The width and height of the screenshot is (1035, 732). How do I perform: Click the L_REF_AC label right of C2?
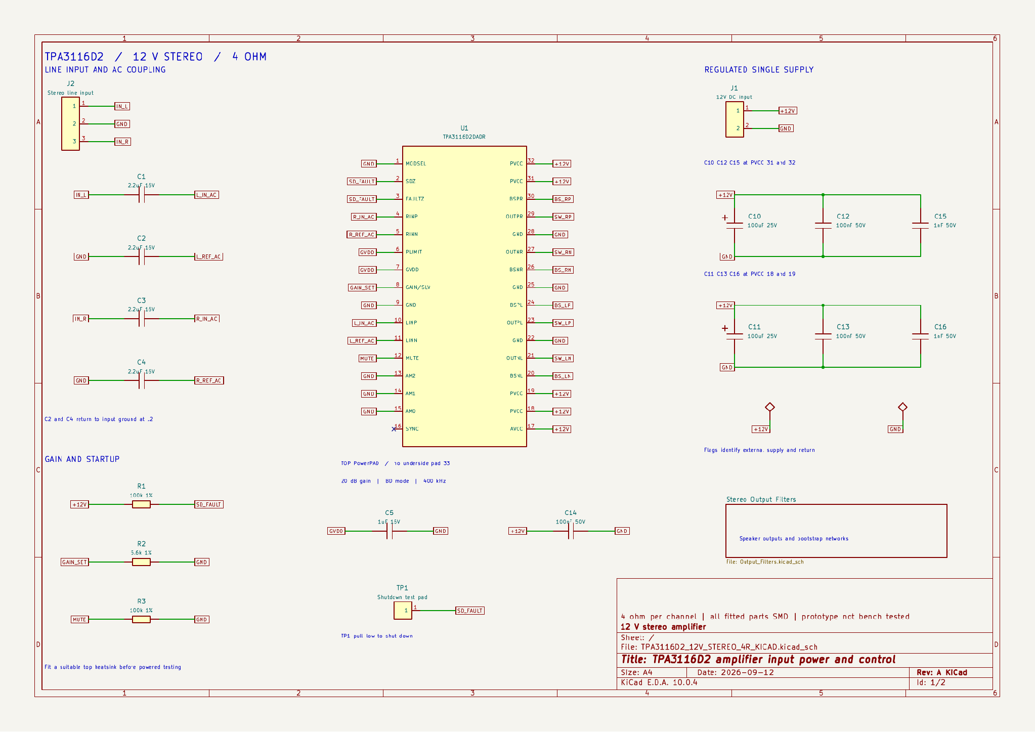209,256
